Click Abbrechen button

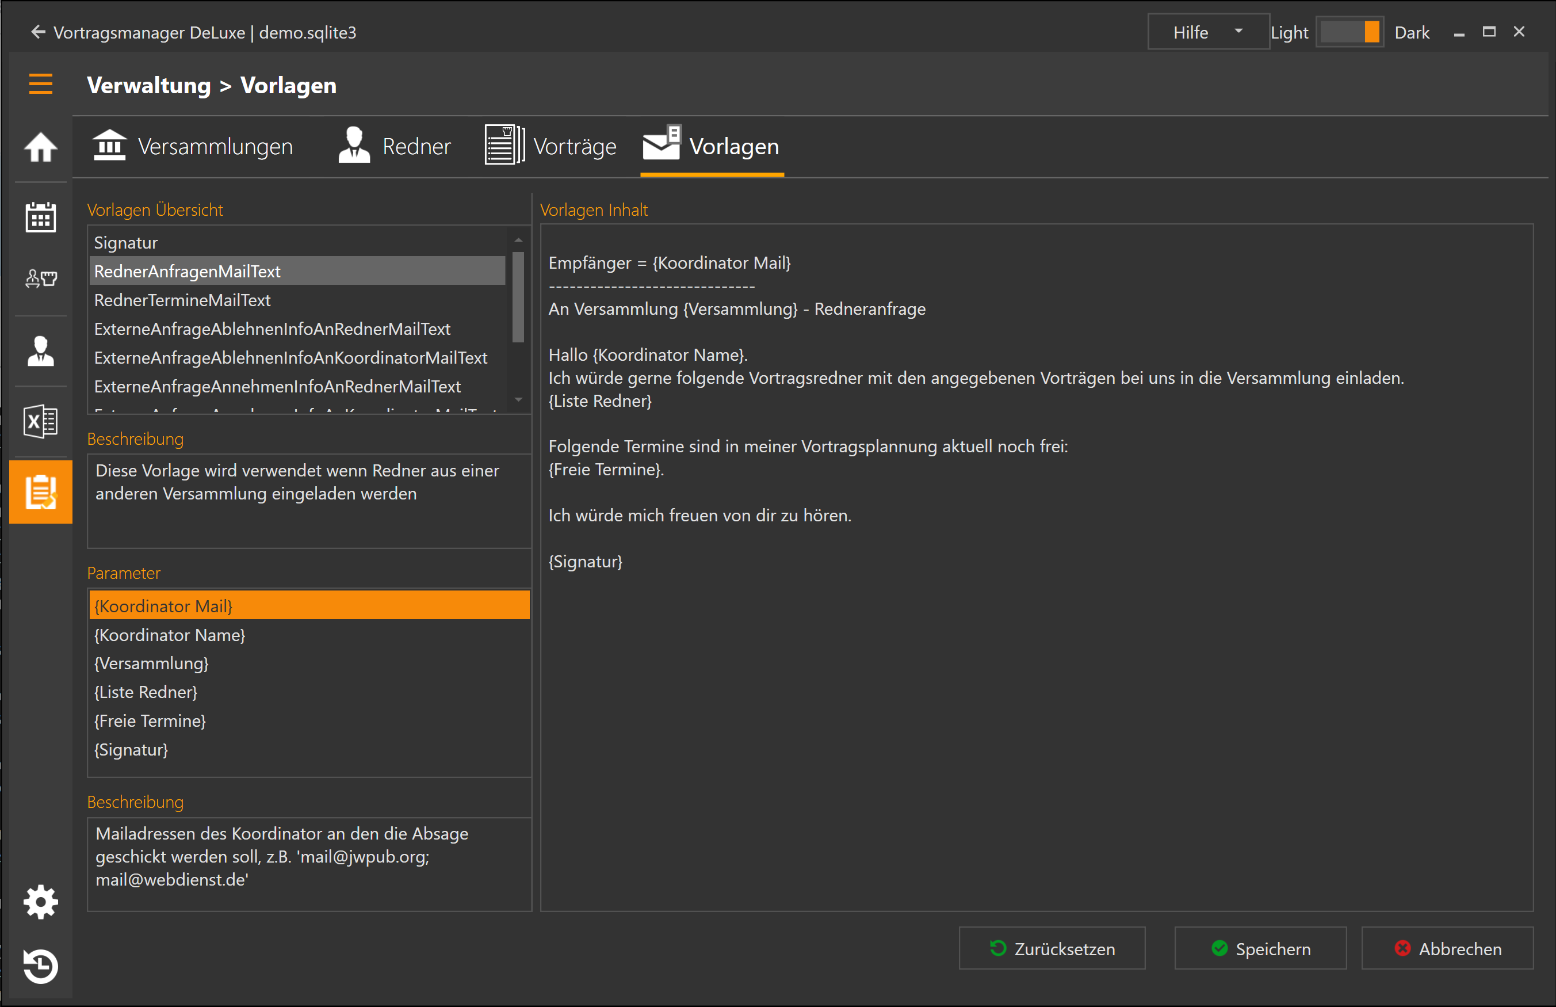(1447, 948)
